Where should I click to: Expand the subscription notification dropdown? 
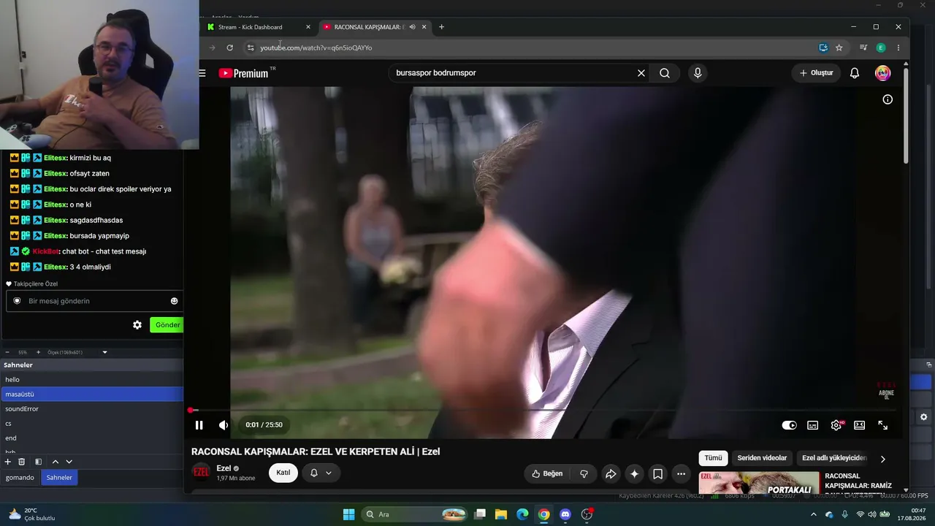pyautogui.click(x=321, y=473)
